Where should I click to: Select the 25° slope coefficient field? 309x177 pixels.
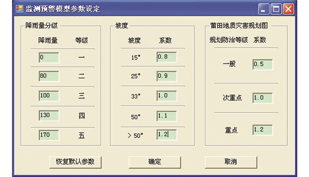166,76
